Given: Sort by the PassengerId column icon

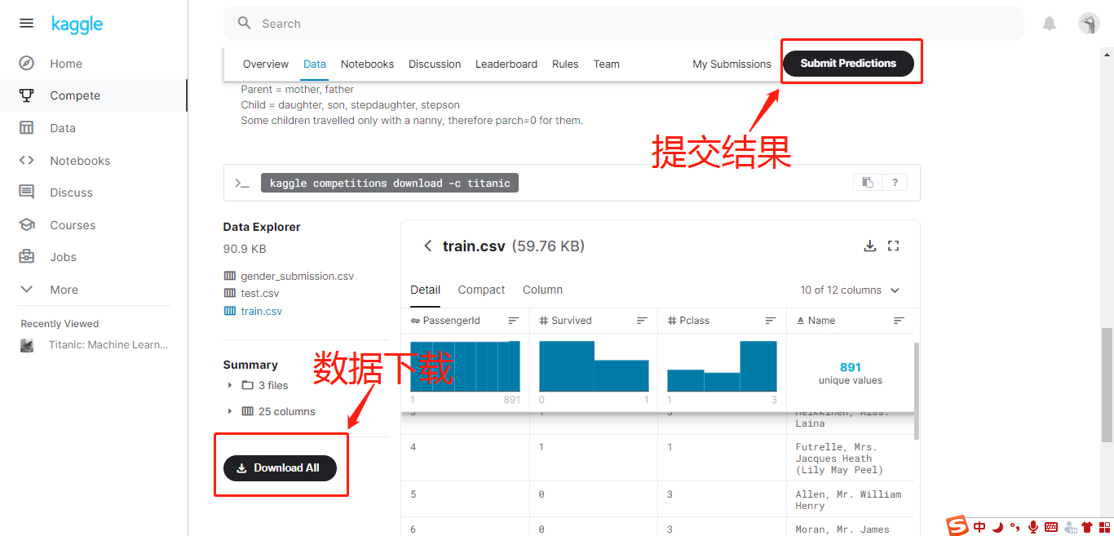Looking at the screenshot, I should [514, 321].
